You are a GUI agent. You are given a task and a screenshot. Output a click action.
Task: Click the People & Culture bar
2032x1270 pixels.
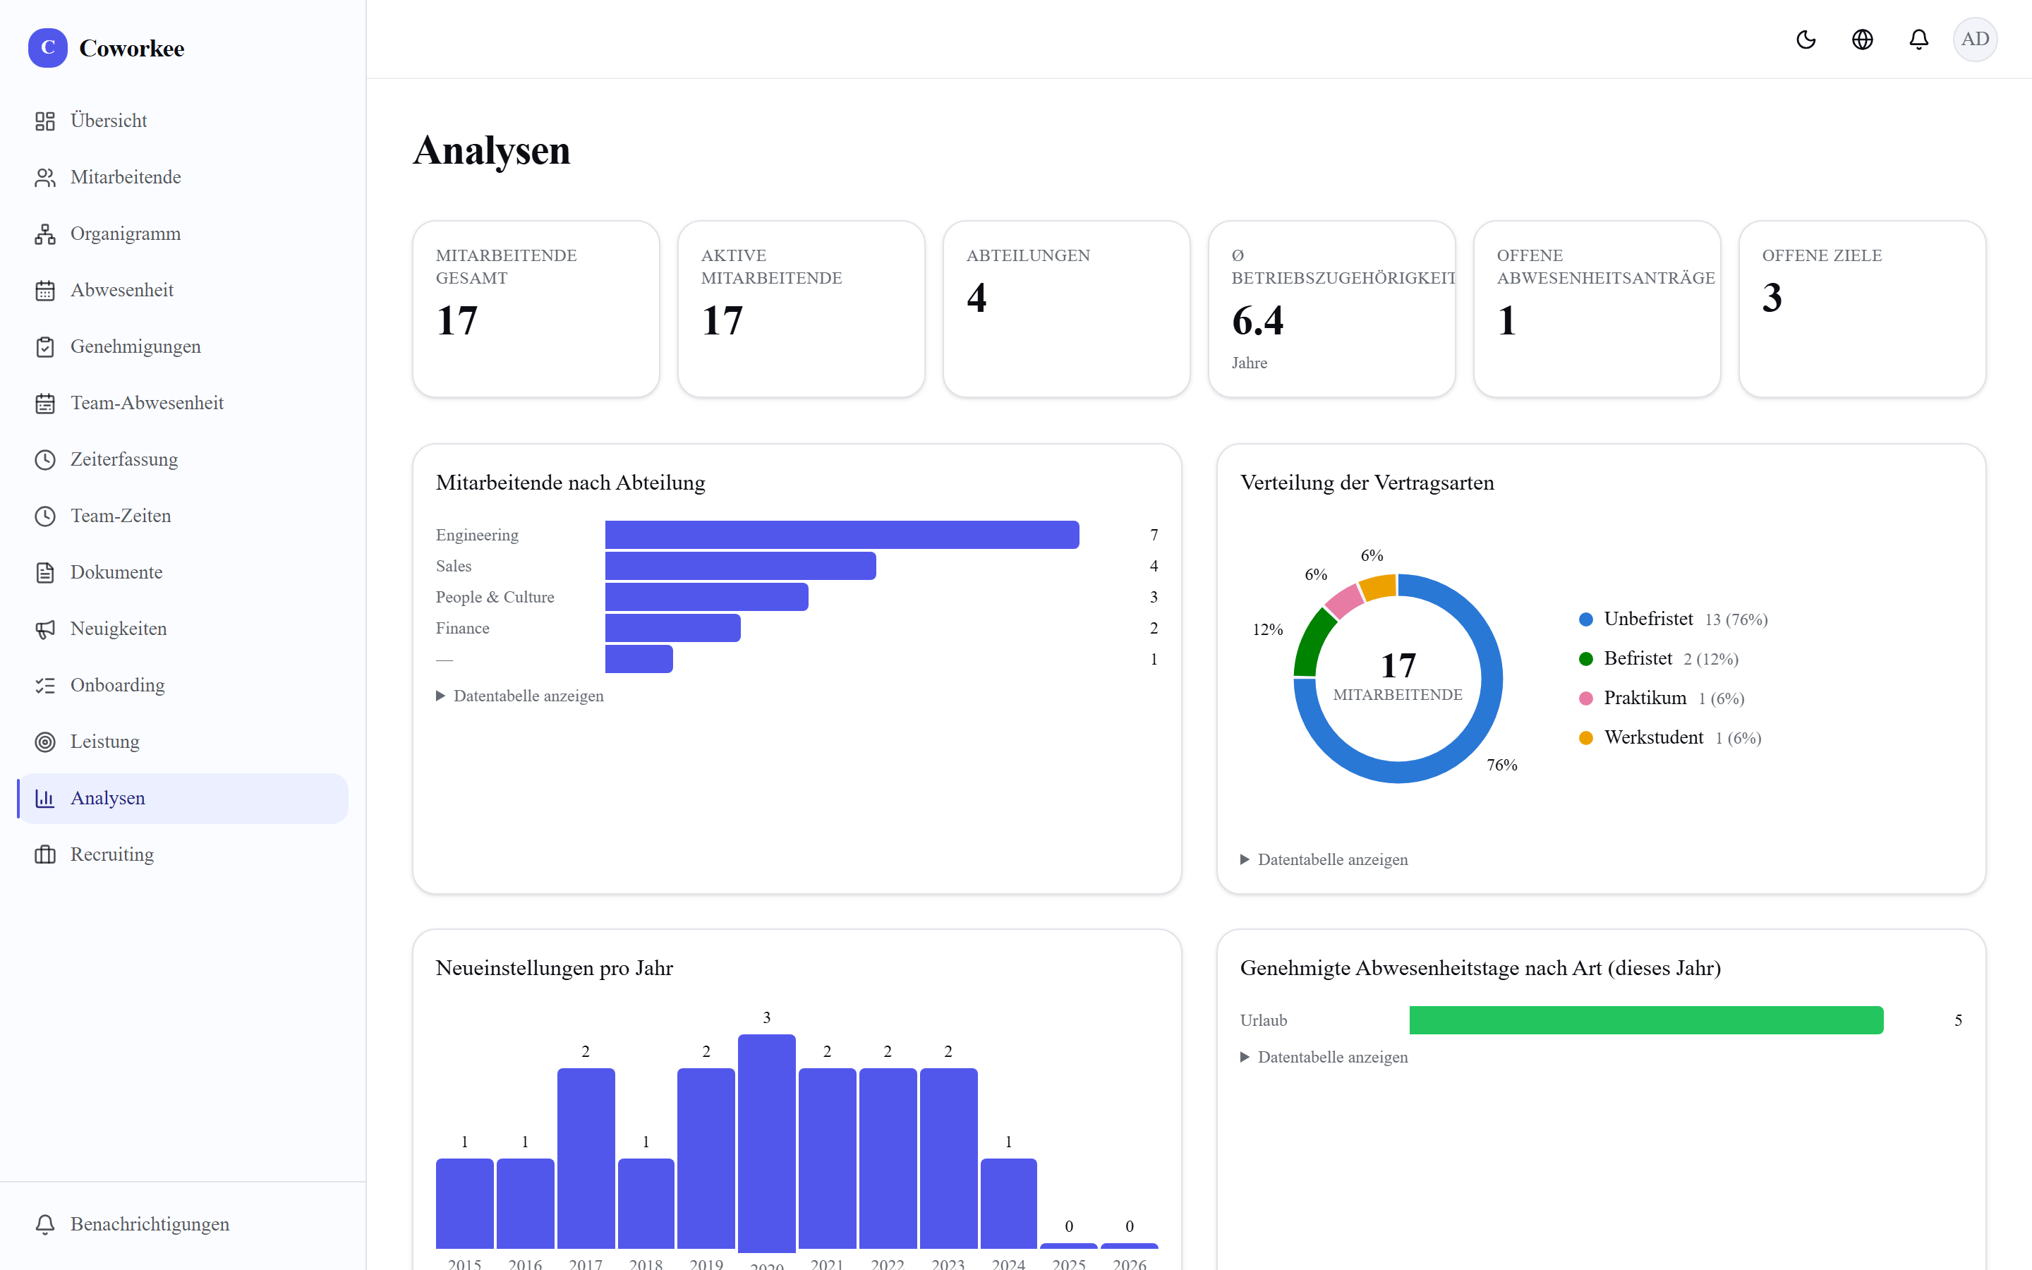(x=707, y=597)
